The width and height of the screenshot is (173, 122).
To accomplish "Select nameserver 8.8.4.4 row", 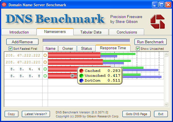I will (x=84, y=69).
